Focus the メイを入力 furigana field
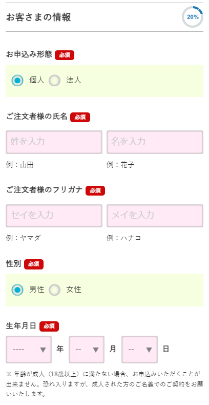209x405 pixels. point(155,216)
